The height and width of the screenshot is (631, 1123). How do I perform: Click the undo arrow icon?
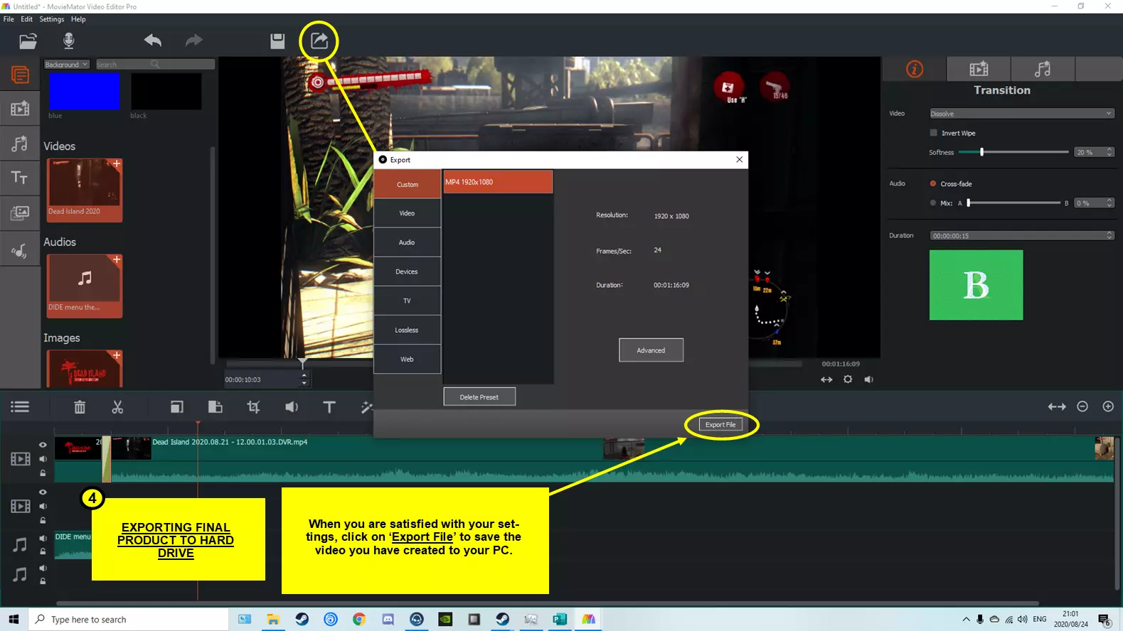pos(153,41)
